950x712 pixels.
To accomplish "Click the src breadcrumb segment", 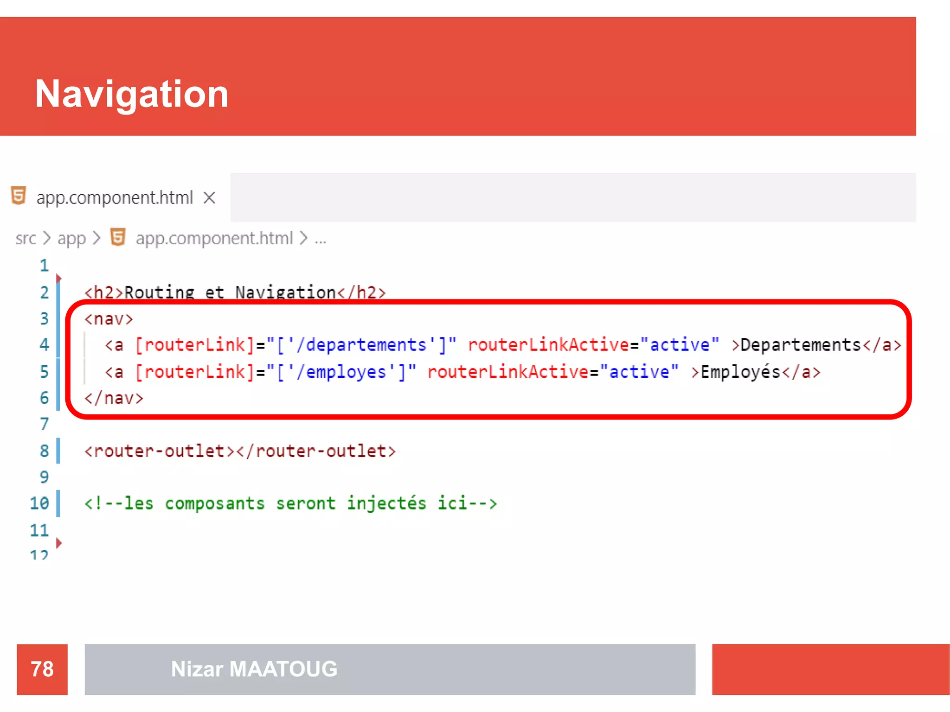I will point(26,238).
